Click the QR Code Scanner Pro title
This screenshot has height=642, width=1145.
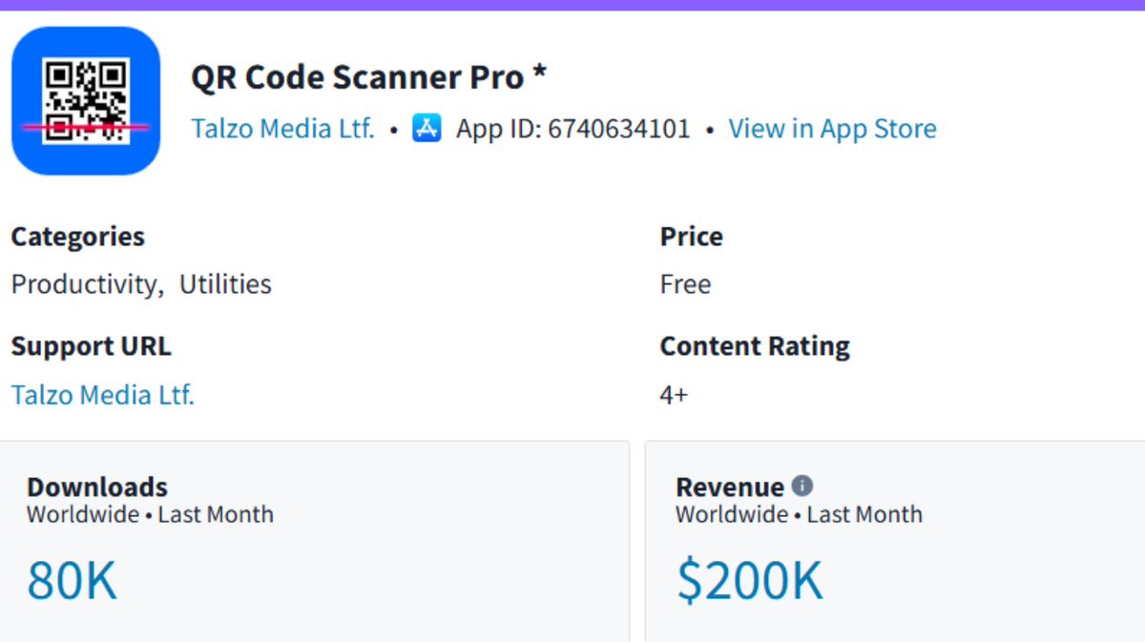(369, 77)
